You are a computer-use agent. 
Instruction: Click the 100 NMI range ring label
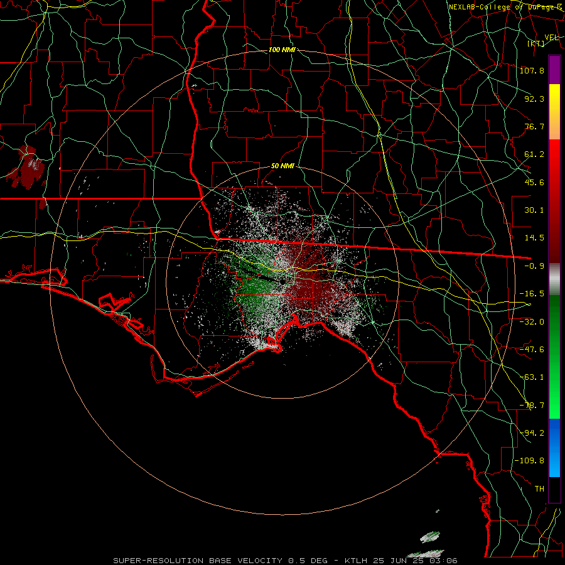282,50
